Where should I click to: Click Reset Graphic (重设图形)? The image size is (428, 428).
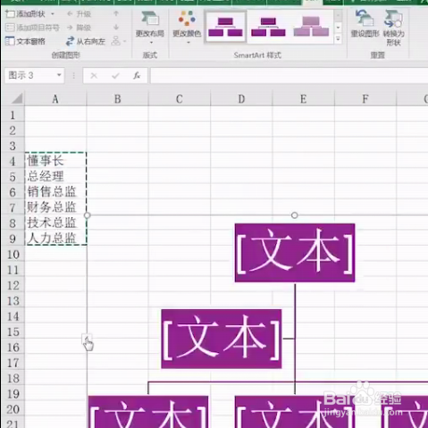365,24
